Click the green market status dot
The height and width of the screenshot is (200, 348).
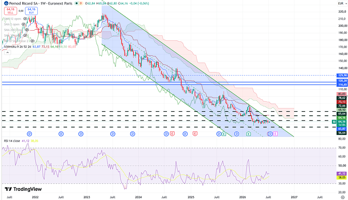tap(77, 4)
